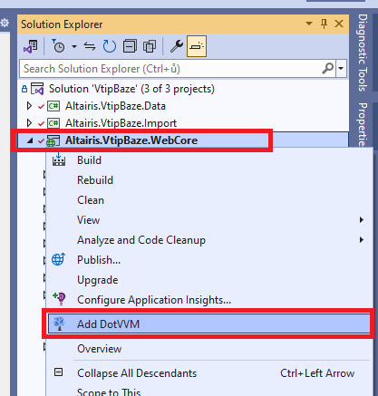
Task: Click the Collapse All toolbar icon
Action: [130, 46]
